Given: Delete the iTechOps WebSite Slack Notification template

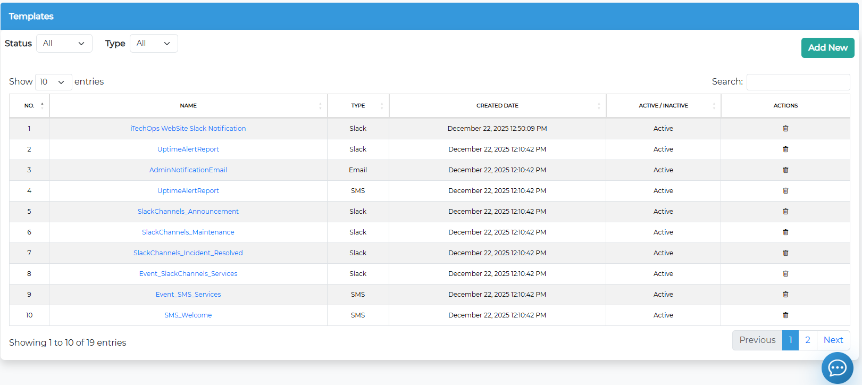Looking at the screenshot, I should point(785,129).
